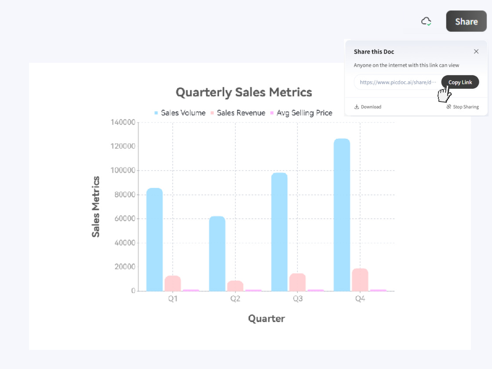Toggle the Avg Selling Price legend item

click(x=300, y=113)
